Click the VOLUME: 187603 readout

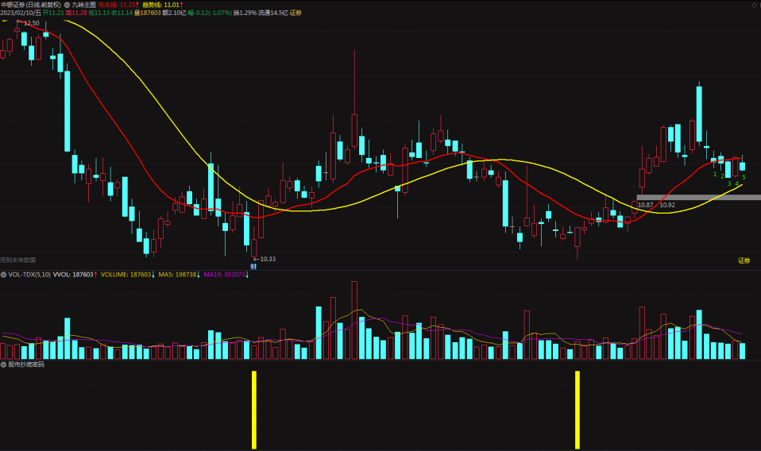coord(128,275)
